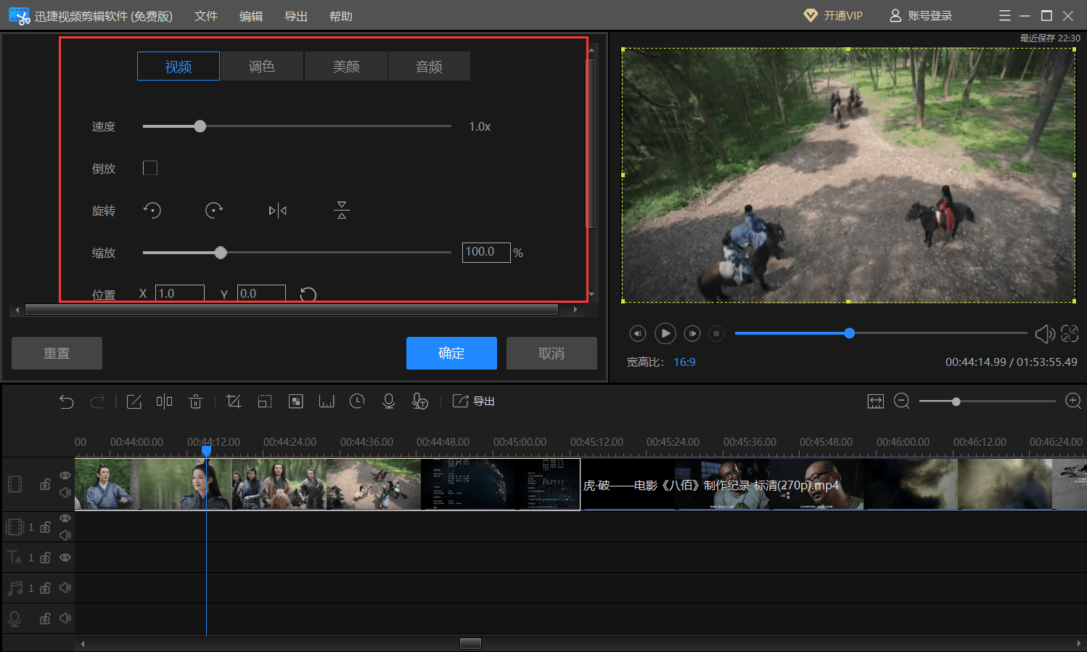This screenshot has height=652, width=1087.
Task: Click 开通VIP to upgrade
Action: pyautogui.click(x=833, y=15)
